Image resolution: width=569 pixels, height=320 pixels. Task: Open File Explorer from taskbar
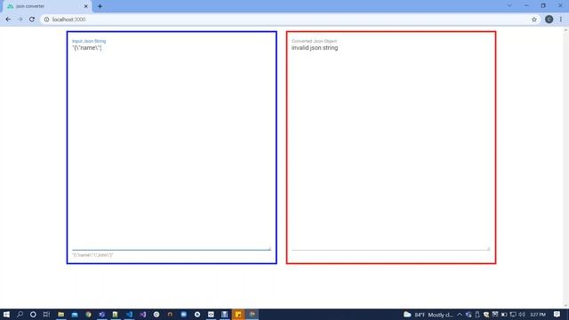pyautogui.click(x=61, y=314)
